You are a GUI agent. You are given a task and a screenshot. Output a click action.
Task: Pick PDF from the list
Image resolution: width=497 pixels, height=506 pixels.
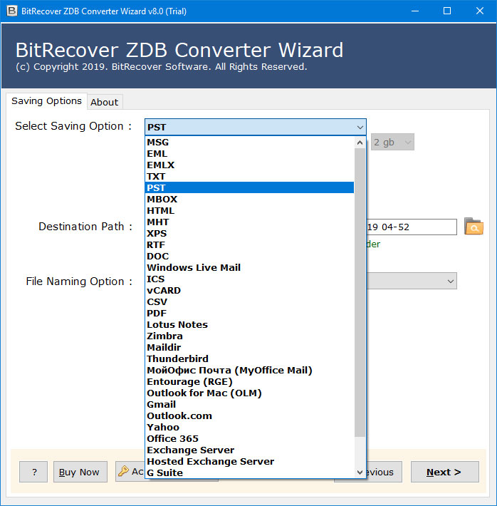pos(250,314)
